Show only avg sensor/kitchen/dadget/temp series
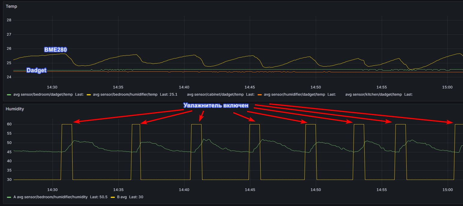The width and height of the screenshot is (463, 206). (373, 94)
